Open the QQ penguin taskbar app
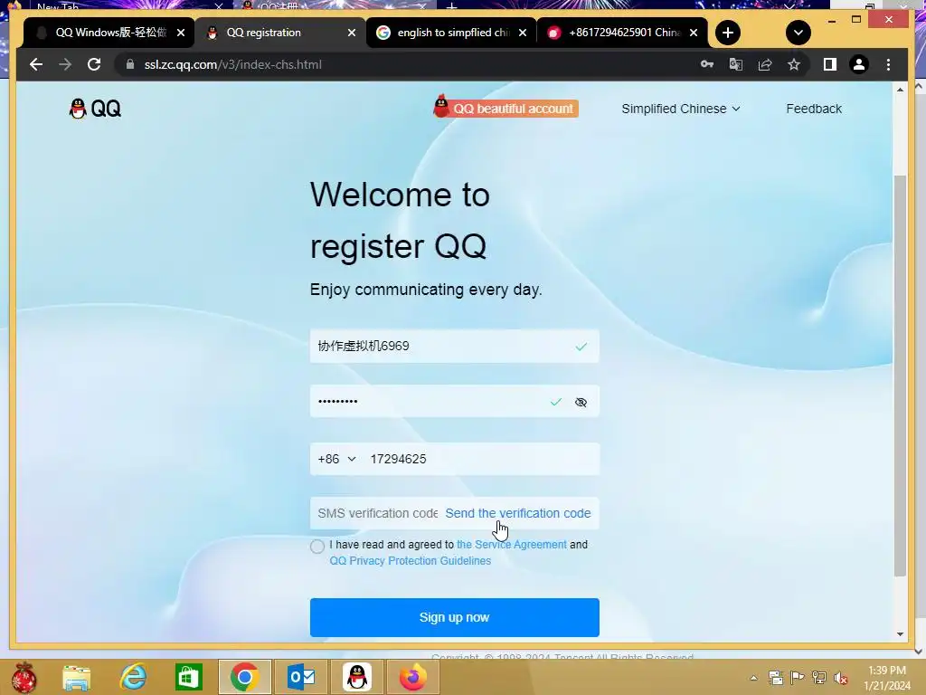Image resolution: width=926 pixels, height=695 pixels. point(357,677)
